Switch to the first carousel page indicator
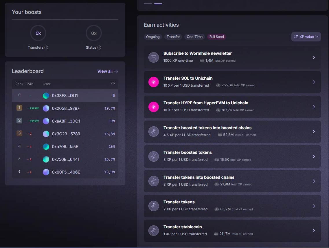The width and height of the screenshot is (329, 248). pyautogui.click(x=148, y=4)
